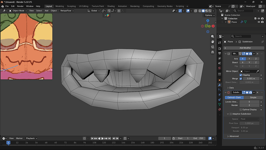The width and height of the screenshot is (266, 150).
Task: Open the Physics properties tab icon
Action: click(219, 95)
